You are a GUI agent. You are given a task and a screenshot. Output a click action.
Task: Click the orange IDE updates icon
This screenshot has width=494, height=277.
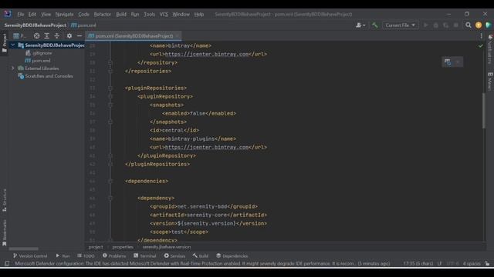click(479, 25)
